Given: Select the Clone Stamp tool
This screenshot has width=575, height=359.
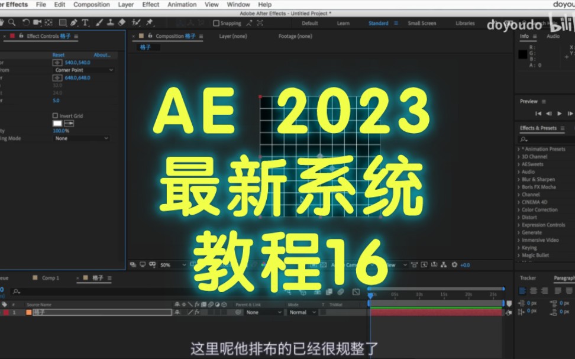Looking at the screenshot, I should (112, 22).
